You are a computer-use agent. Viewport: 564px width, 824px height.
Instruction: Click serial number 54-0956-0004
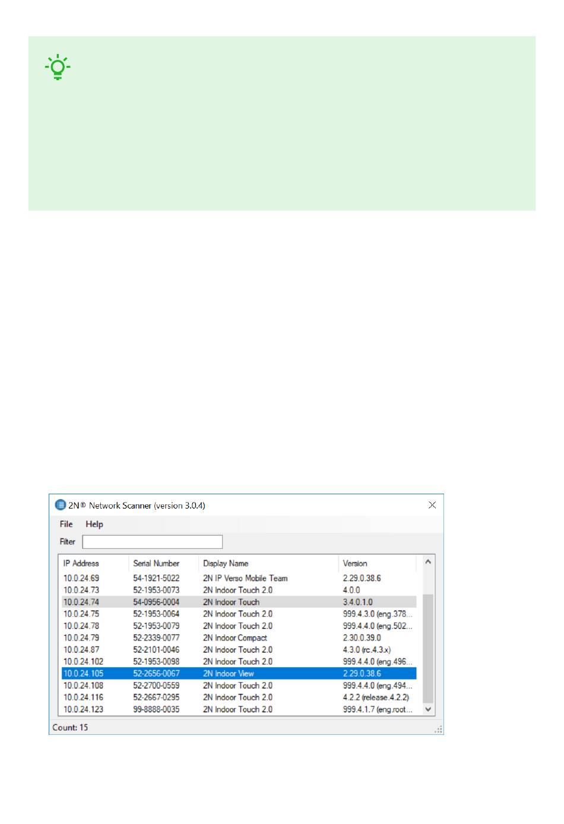(156, 602)
